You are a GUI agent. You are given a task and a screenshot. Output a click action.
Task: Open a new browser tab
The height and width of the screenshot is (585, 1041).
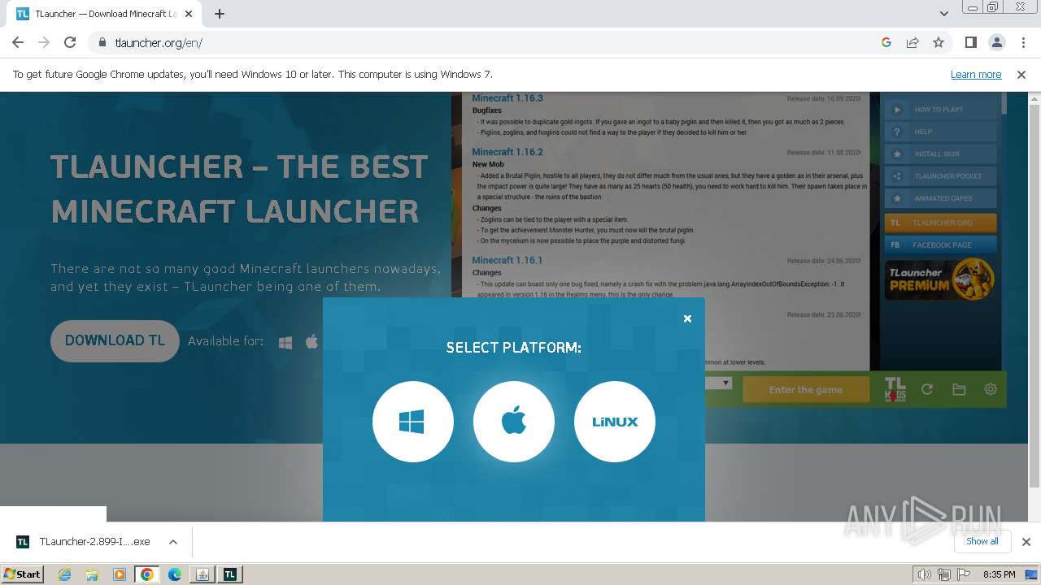coord(220,14)
